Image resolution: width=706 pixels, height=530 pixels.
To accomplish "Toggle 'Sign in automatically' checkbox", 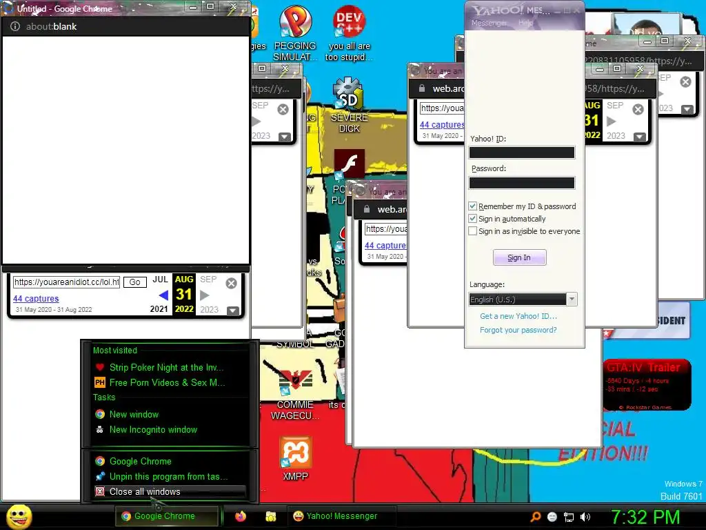I will pyautogui.click(x=472, y=219).
